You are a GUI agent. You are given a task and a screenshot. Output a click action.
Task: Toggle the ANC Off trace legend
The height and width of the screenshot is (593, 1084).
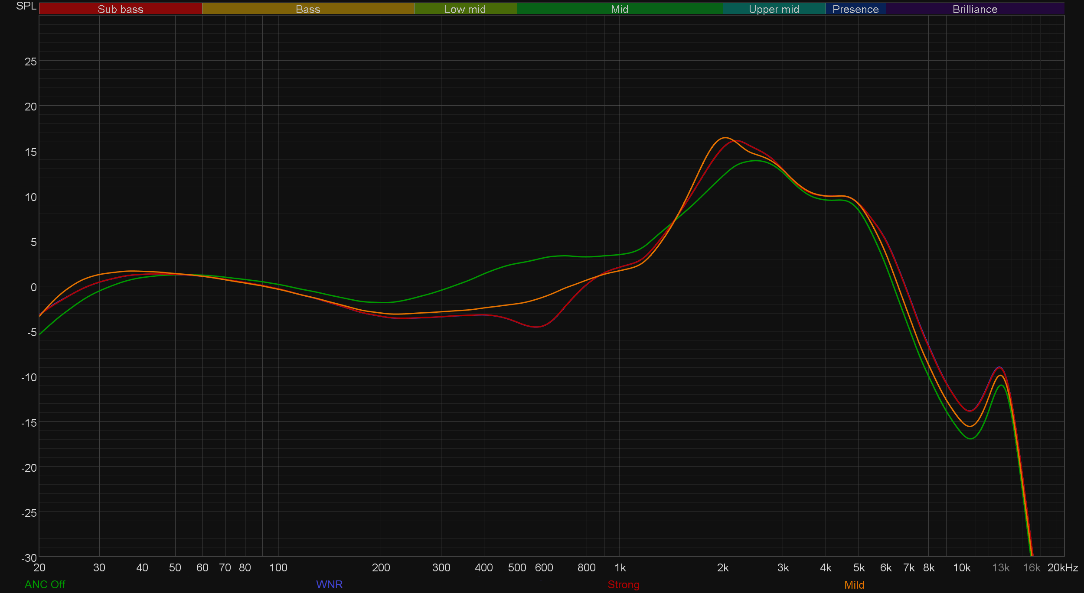[x=45, y=584]
